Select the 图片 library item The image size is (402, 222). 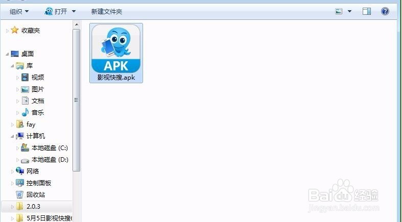pyautogui.click(x=33, y=89)
